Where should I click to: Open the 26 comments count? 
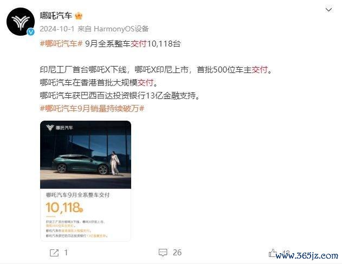point(177,253)
